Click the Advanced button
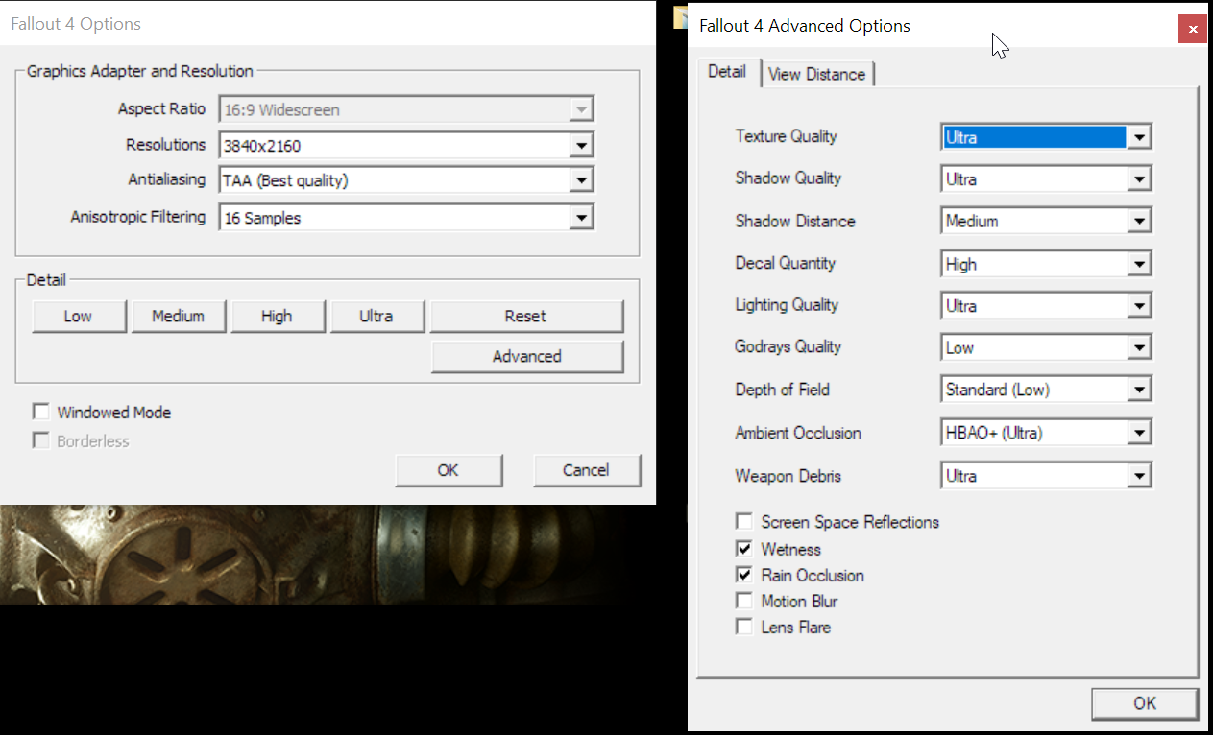 (526, 356)
